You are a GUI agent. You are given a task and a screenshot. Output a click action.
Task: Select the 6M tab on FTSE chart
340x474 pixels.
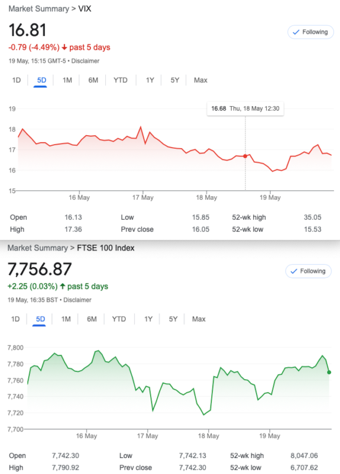92,319
